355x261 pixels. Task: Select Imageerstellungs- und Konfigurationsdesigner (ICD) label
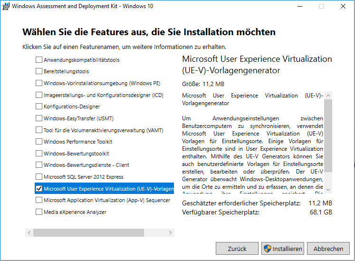pyautogui.click(x=104, y=95)
